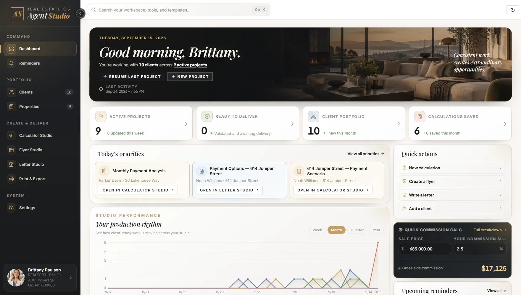
Task: Click the Ready to Deliver checkmark icon
Action: 207,117
